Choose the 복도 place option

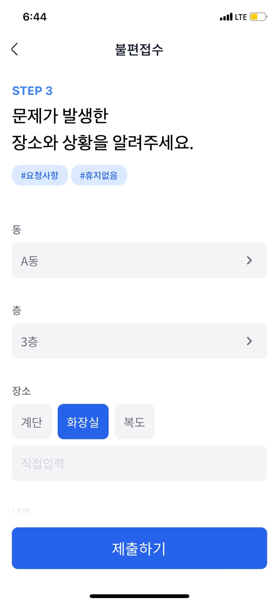134,422
